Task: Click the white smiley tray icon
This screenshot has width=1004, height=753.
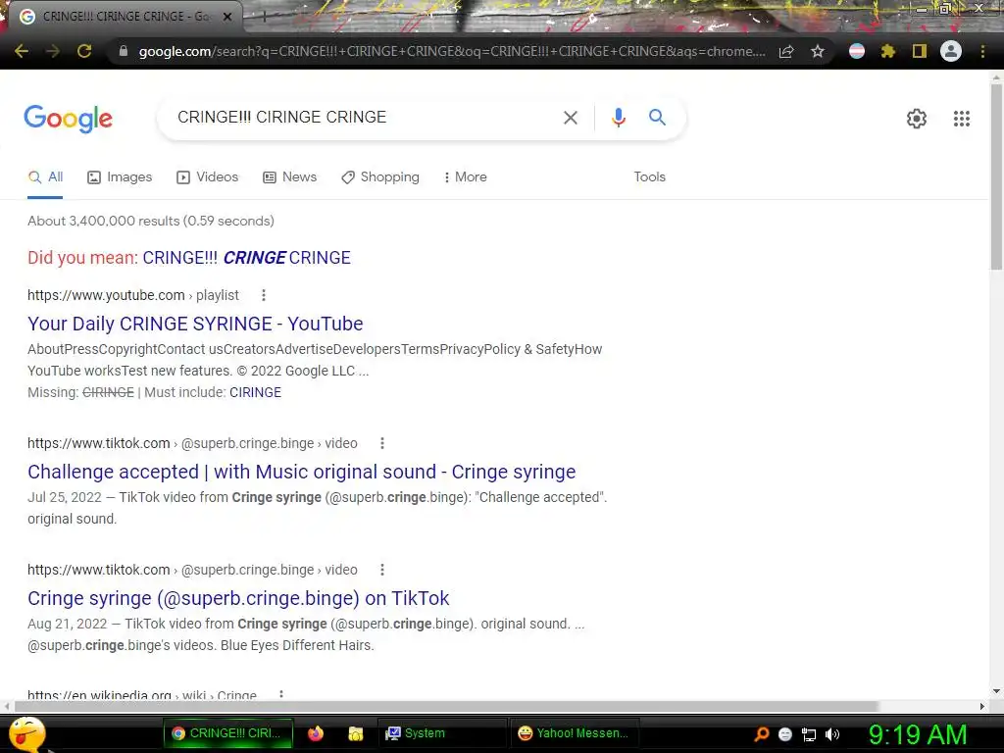Action: coord(785,734)
